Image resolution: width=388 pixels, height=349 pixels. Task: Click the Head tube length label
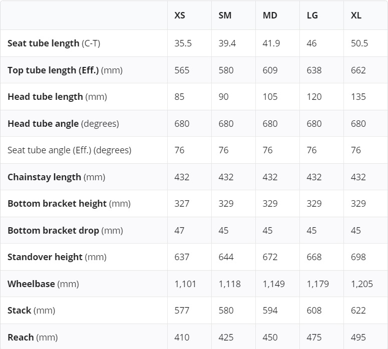click(x=57, y=97)
